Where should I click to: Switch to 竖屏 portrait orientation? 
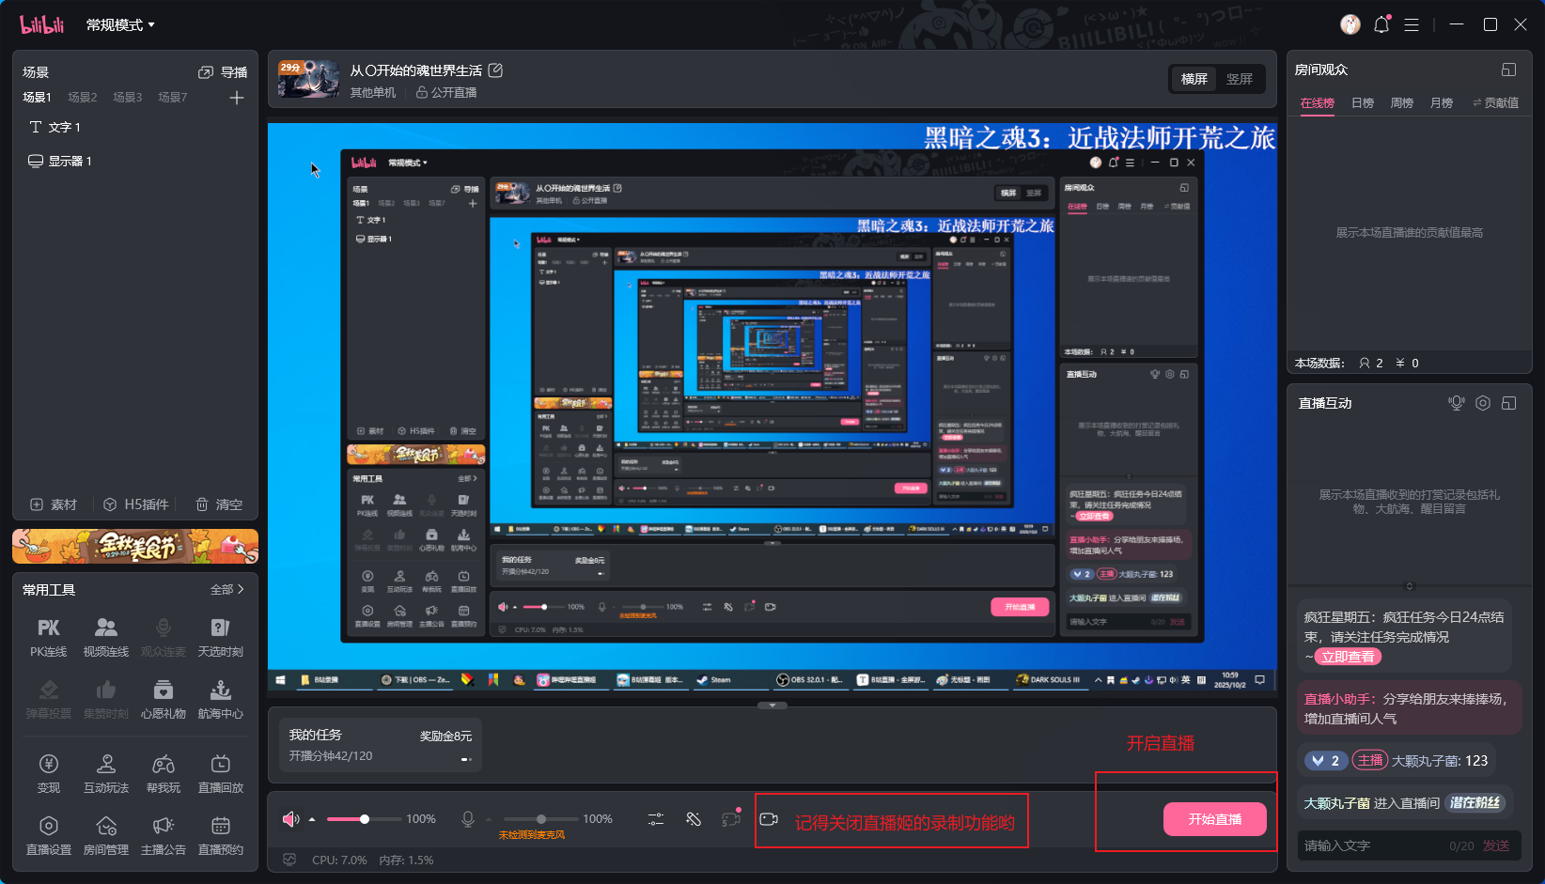(1239, 79)
